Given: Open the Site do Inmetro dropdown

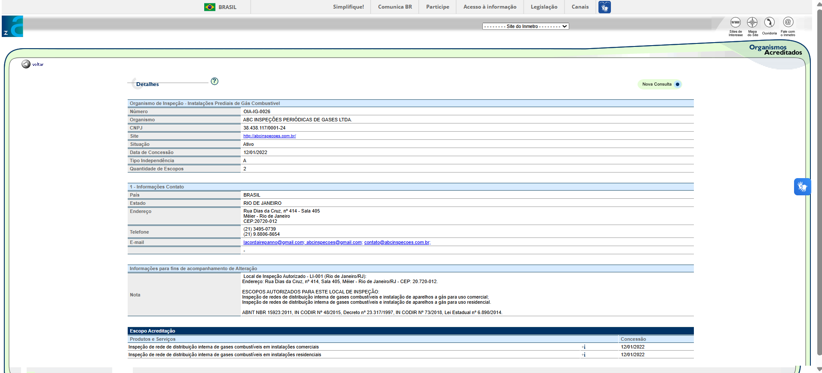Looking at the screenshot, I should (525, 26).
